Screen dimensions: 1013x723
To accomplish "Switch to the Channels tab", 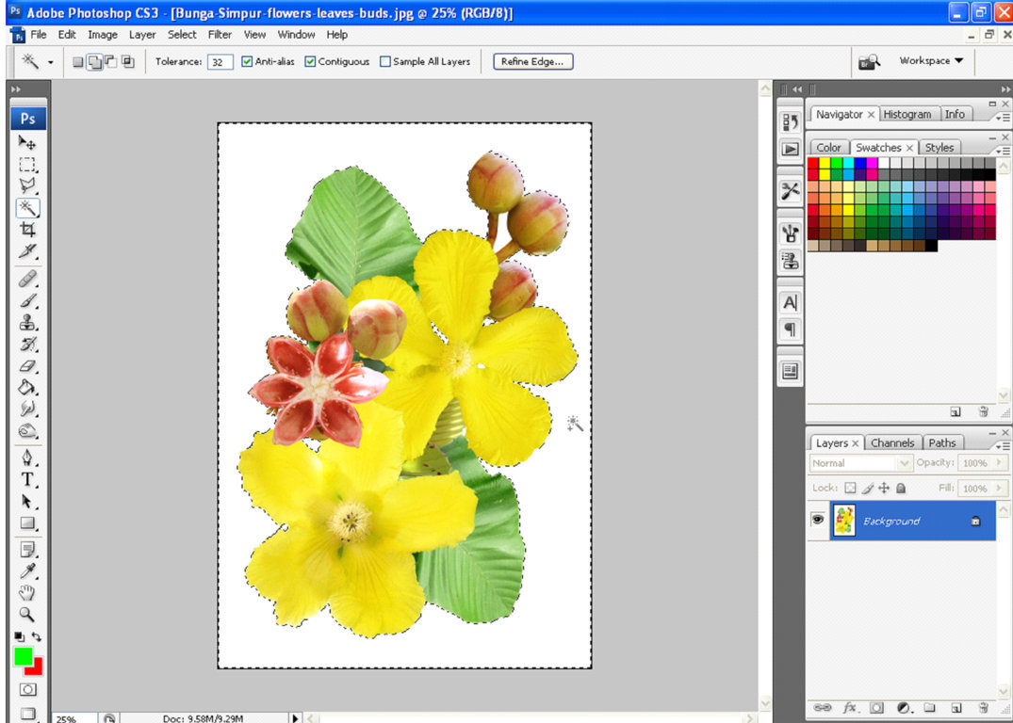I will click(x=892, y=442).
